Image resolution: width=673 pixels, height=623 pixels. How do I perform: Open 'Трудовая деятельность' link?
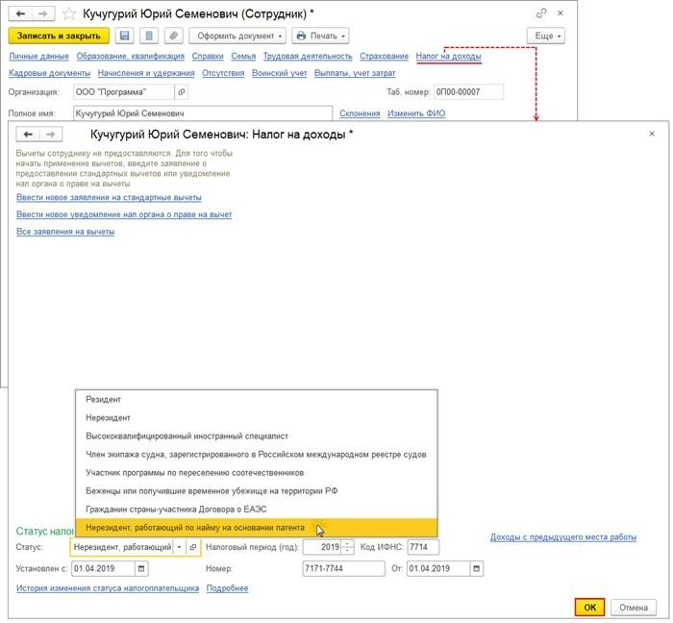(x=308, y=56)
